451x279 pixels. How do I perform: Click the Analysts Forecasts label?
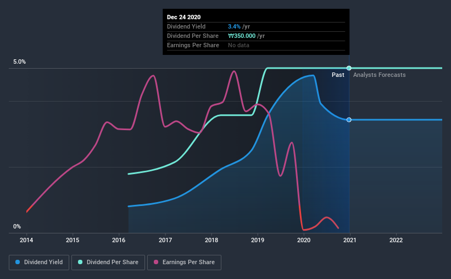(x=380, y=75)
